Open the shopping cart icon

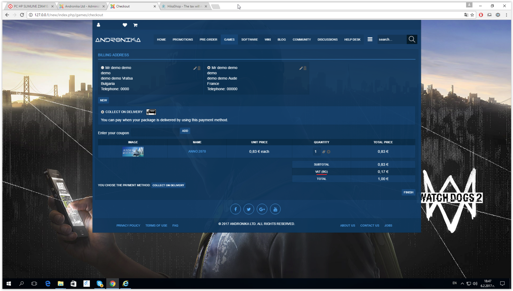pos(135,25)
